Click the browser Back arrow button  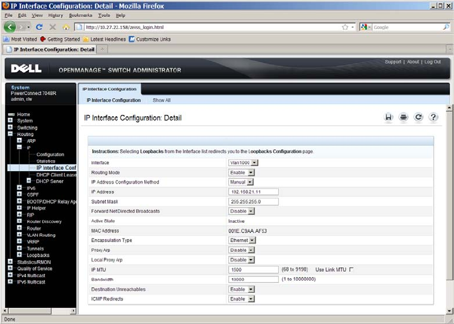pos(11,27)
